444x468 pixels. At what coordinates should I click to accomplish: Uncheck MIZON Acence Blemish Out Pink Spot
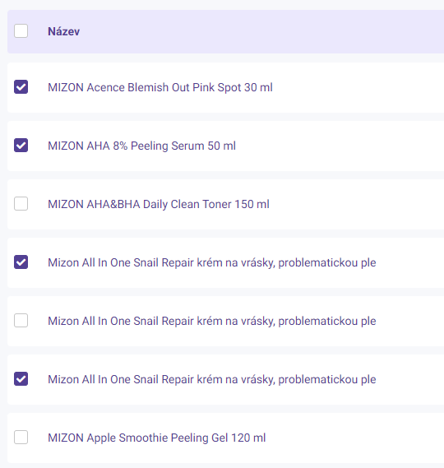tap(21, 87)
